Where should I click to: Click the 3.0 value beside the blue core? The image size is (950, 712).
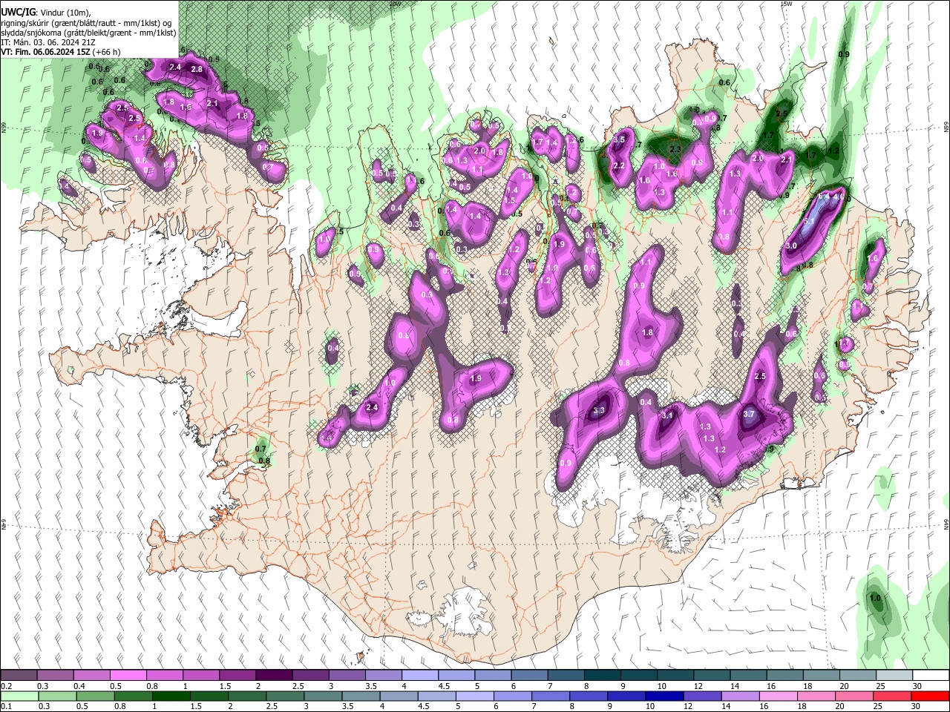[x=791, y=246]
